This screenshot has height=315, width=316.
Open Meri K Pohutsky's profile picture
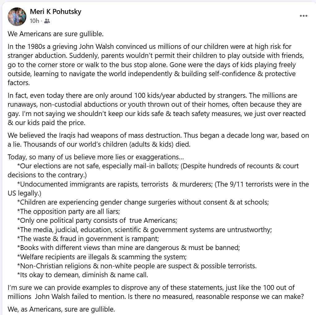(x=17, y=17)
